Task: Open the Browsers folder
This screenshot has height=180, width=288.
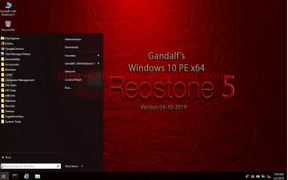Action: 9,70
